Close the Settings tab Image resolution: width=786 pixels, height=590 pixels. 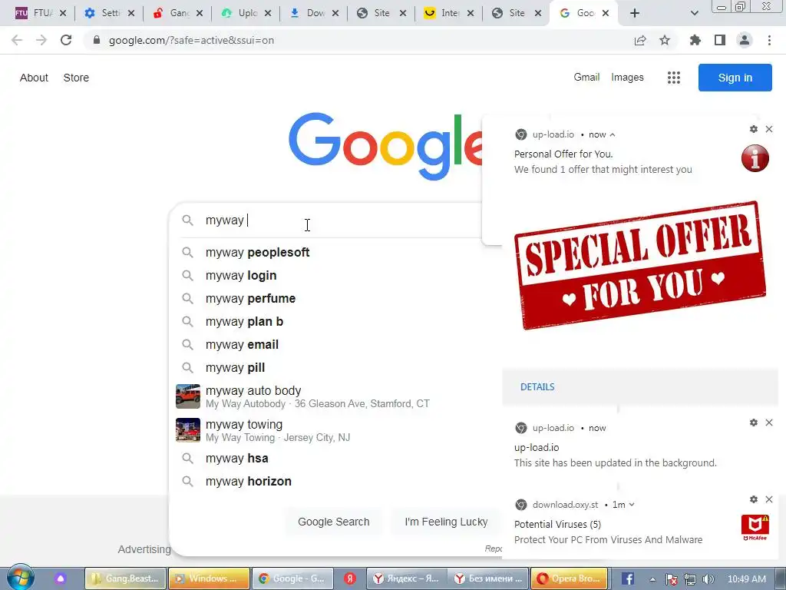point(130,13)
